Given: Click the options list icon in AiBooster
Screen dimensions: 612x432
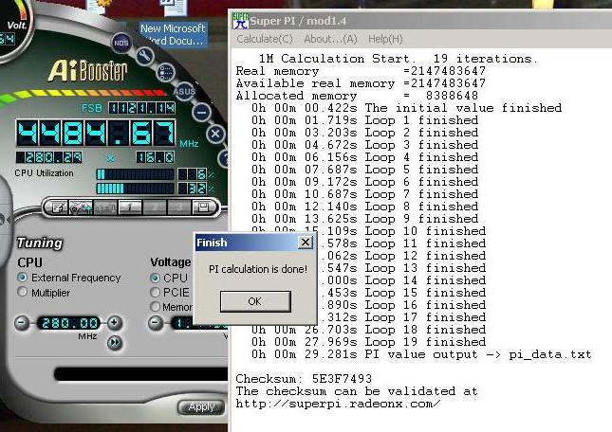Looking at the screenshot, I should (x=166, y=73).
